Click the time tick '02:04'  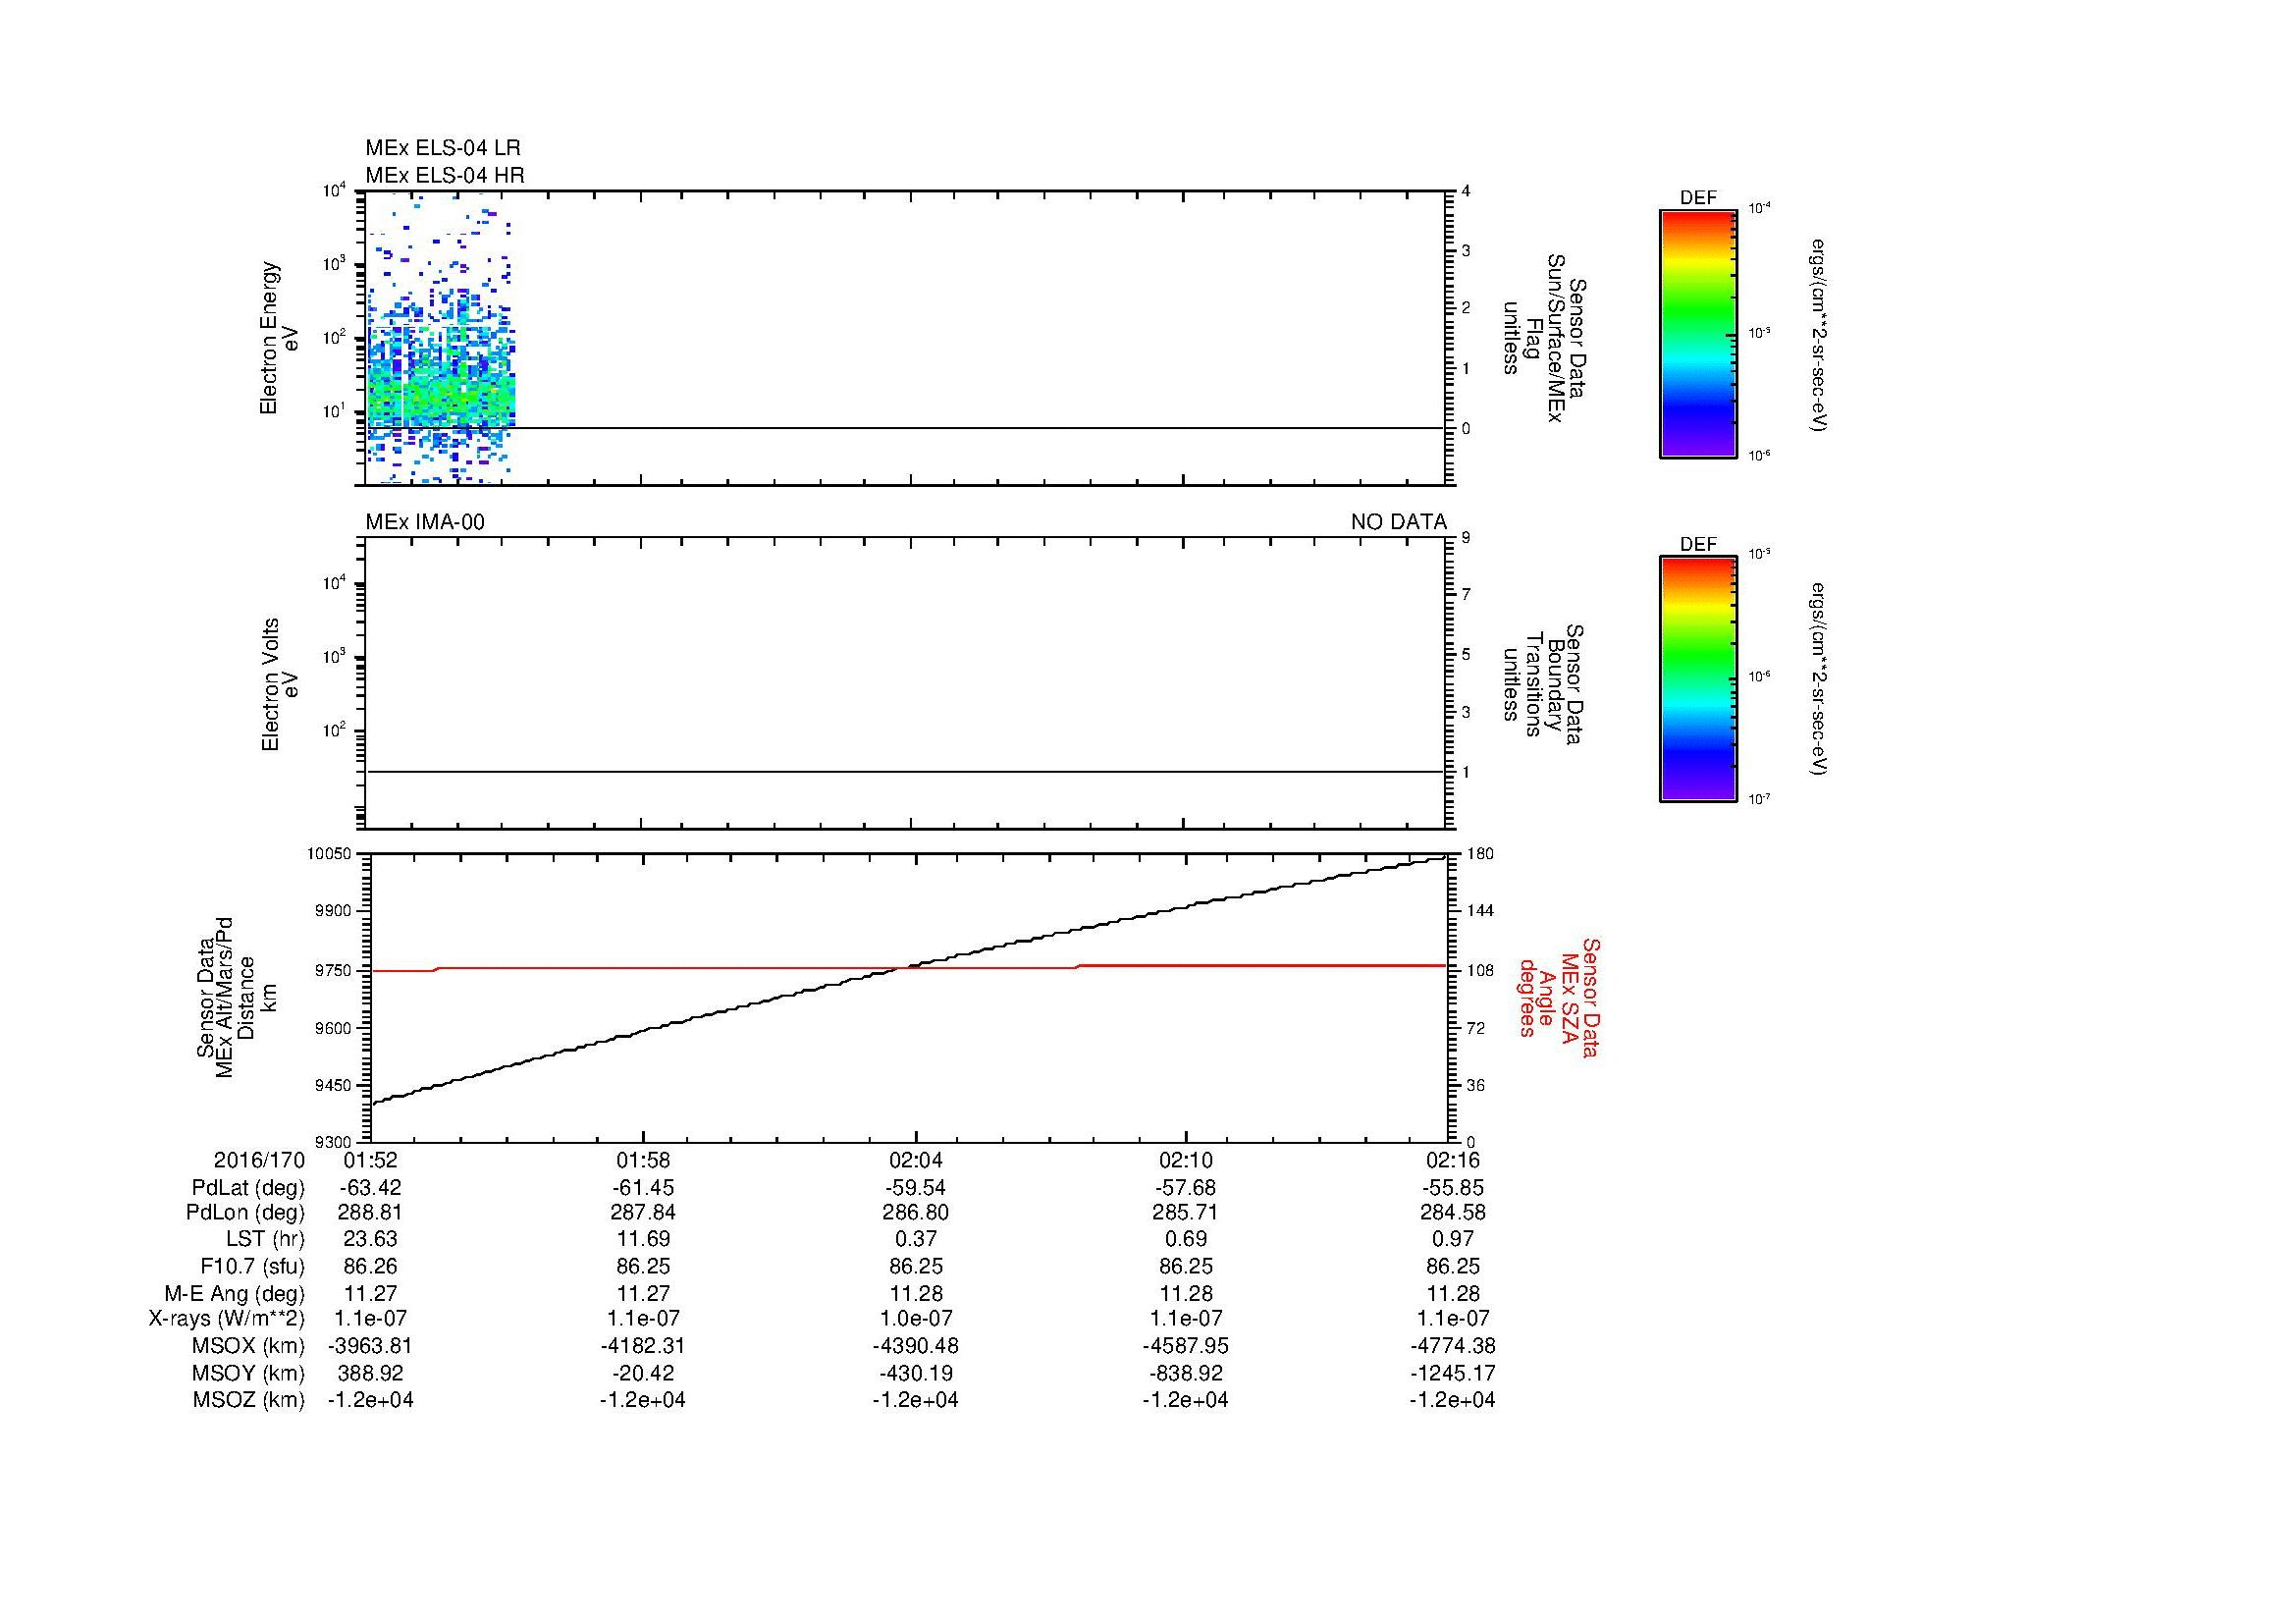coord(915,1160)
